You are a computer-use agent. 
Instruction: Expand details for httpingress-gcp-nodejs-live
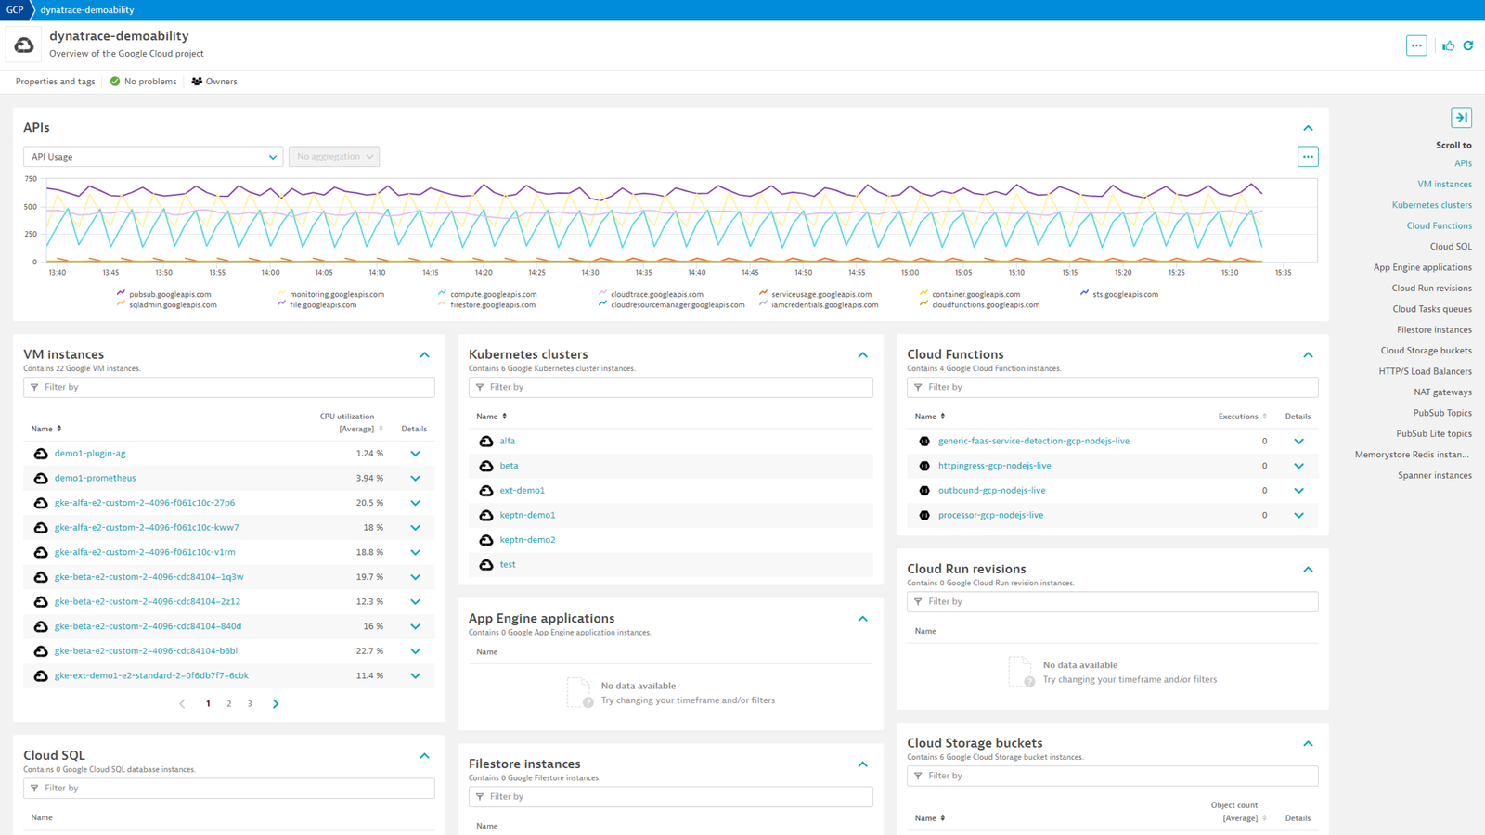tap(1298, 466)
